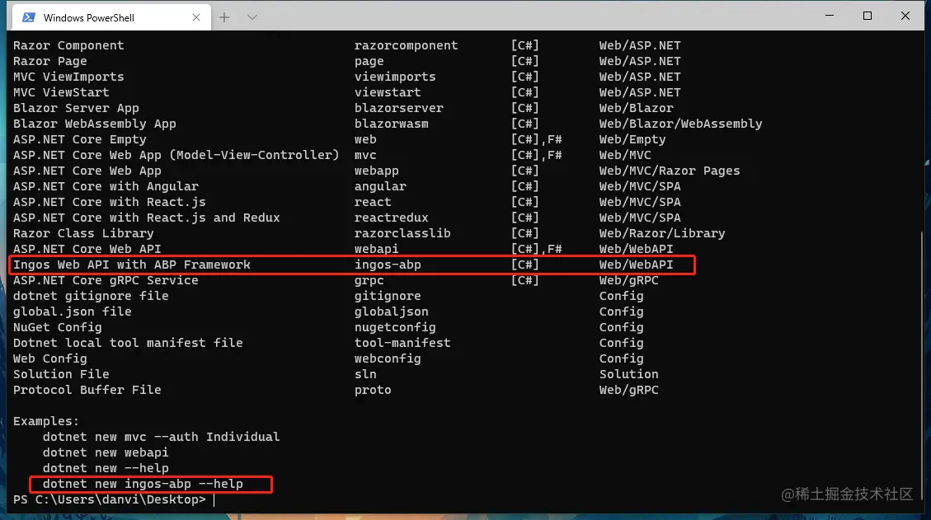Click 'dotnet gitignore file' text
This screenshot has height=520, width=931.
pos(91,296)
